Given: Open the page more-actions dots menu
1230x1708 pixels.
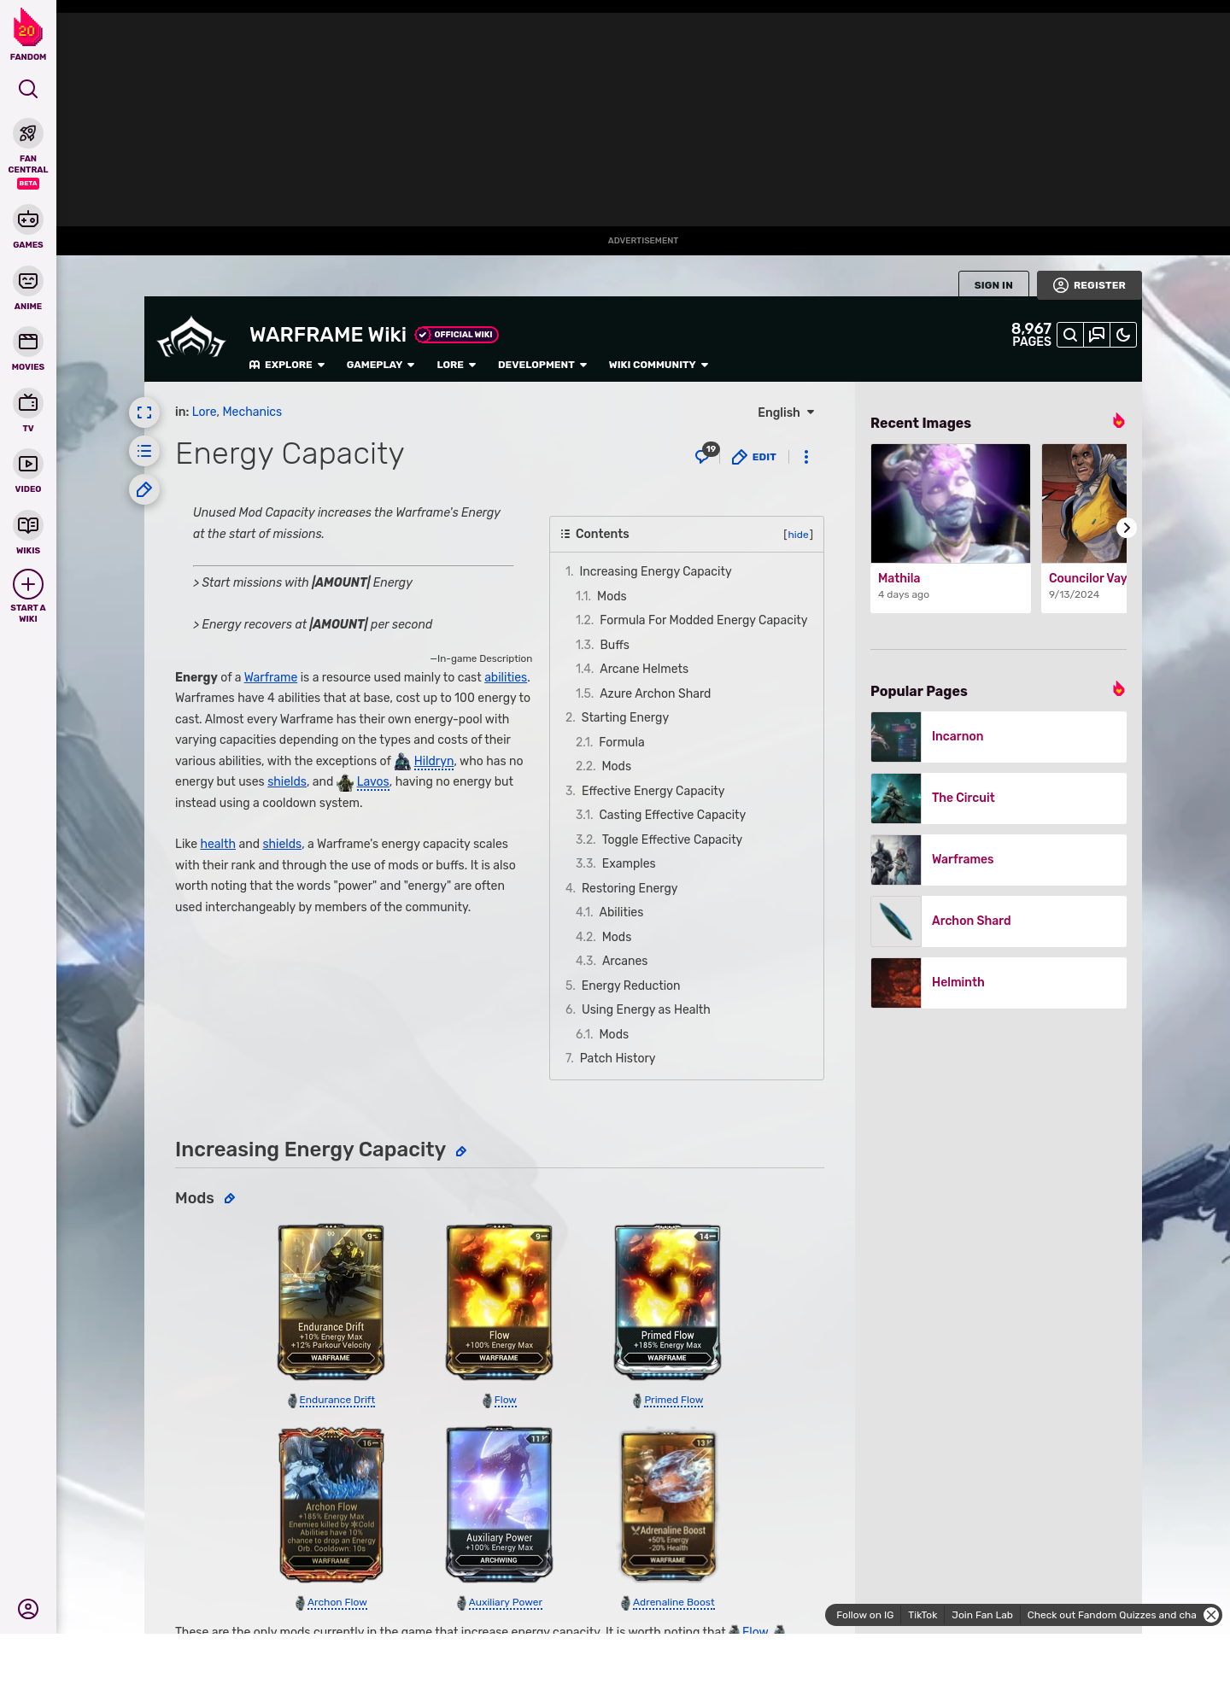Looking at the screenshot, I should [806, 457].
